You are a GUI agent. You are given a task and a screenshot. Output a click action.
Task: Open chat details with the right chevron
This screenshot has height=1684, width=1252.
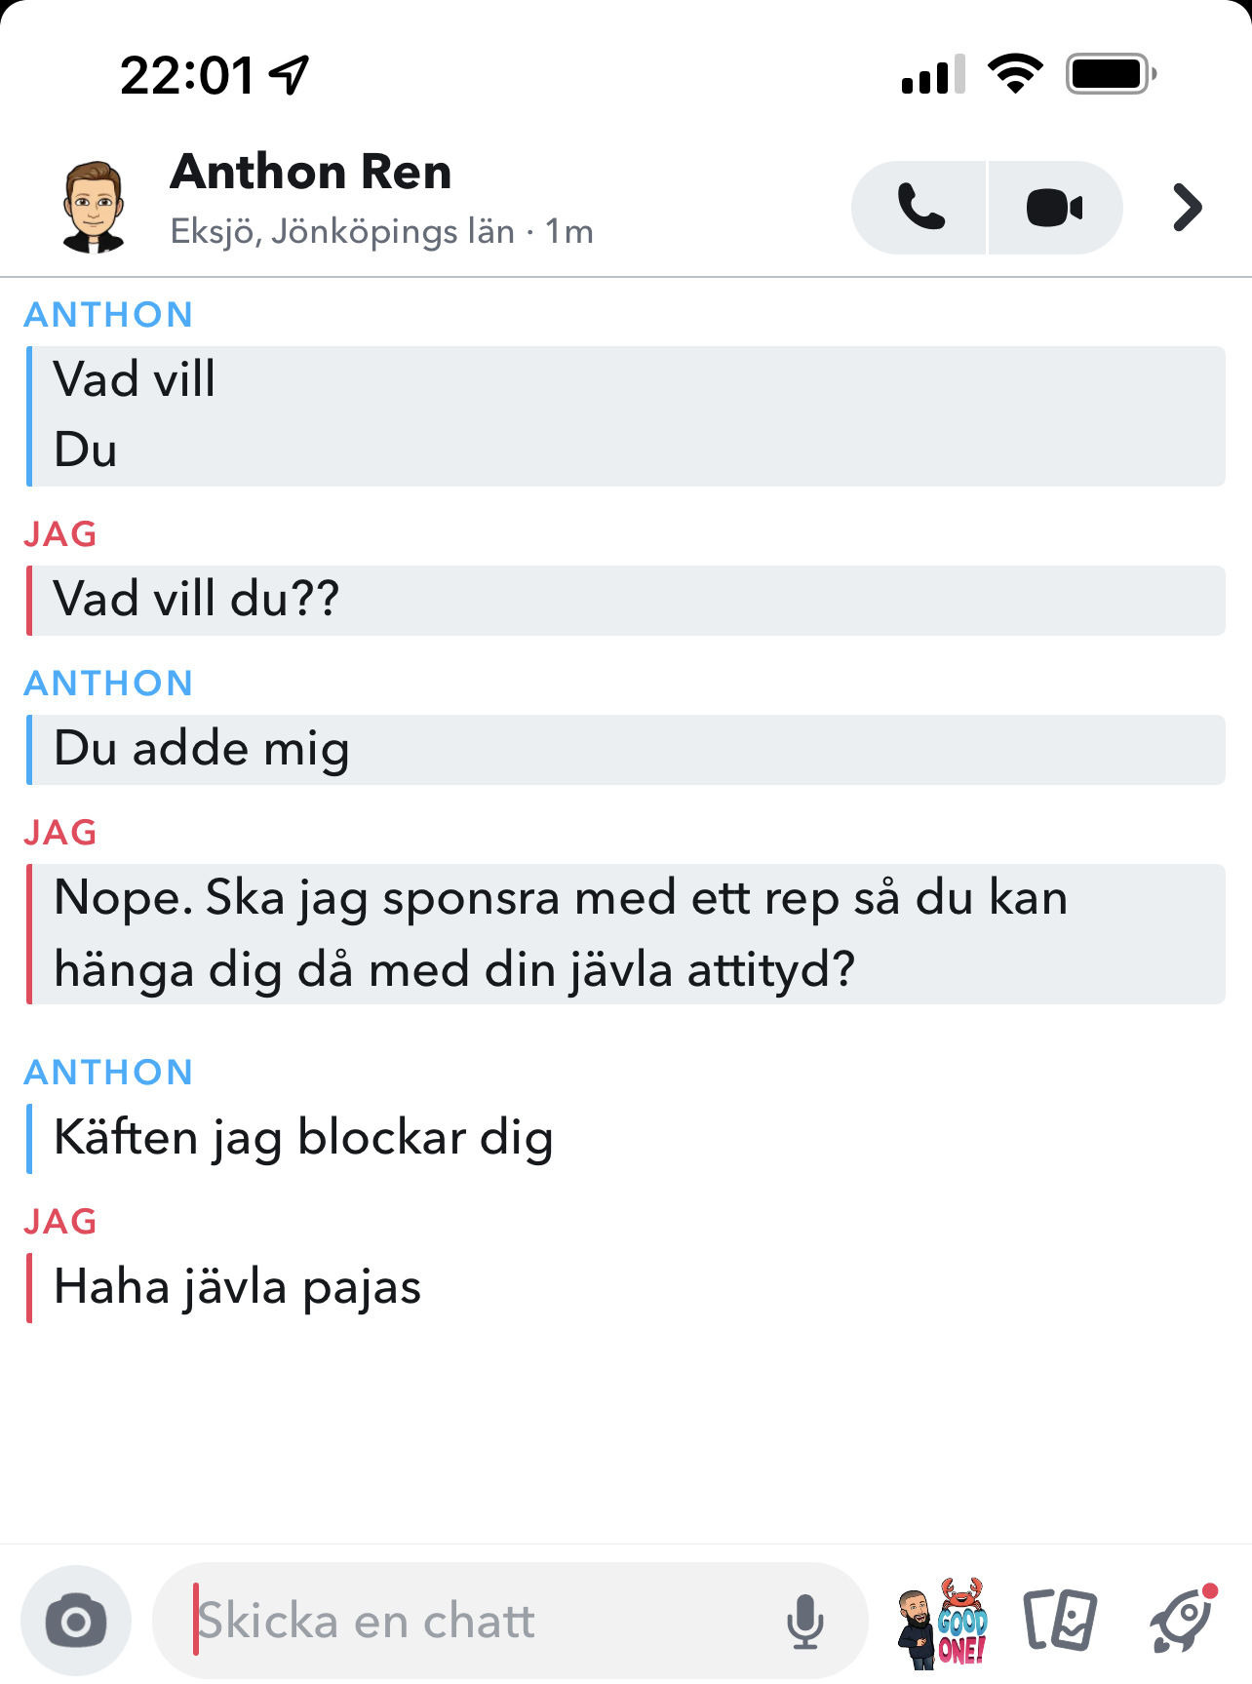[1187, 208]
